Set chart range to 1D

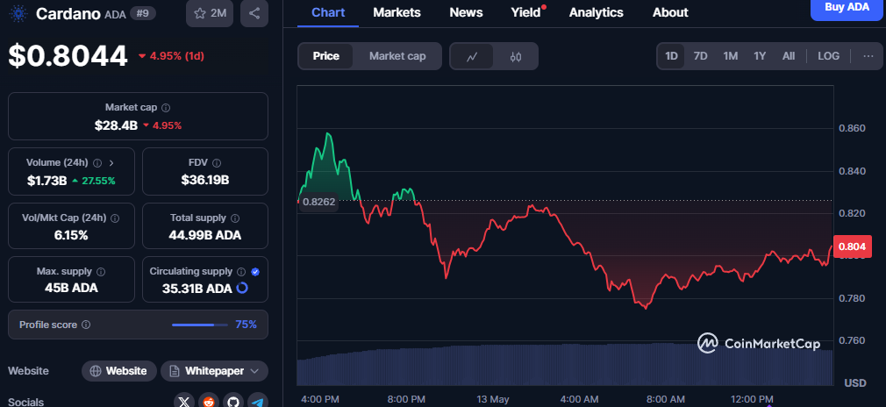[x=671, y=56]
